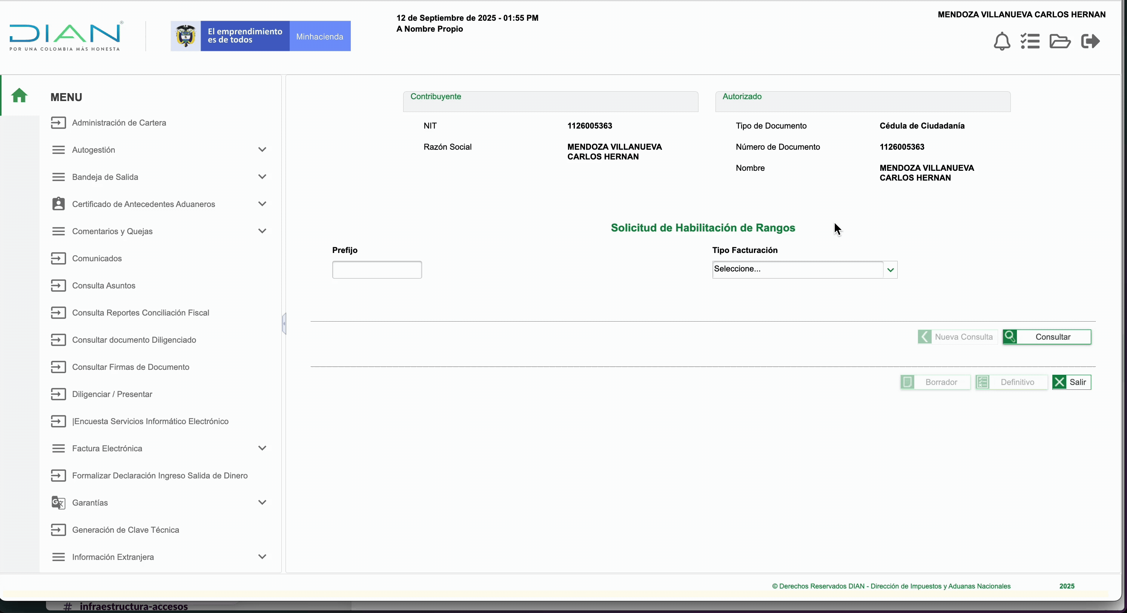Click arrow icon beside Diligenciar / Presentar
The width and height of the screenshot is (1127, 613).
pyautogui.click(x=58, y=394)
